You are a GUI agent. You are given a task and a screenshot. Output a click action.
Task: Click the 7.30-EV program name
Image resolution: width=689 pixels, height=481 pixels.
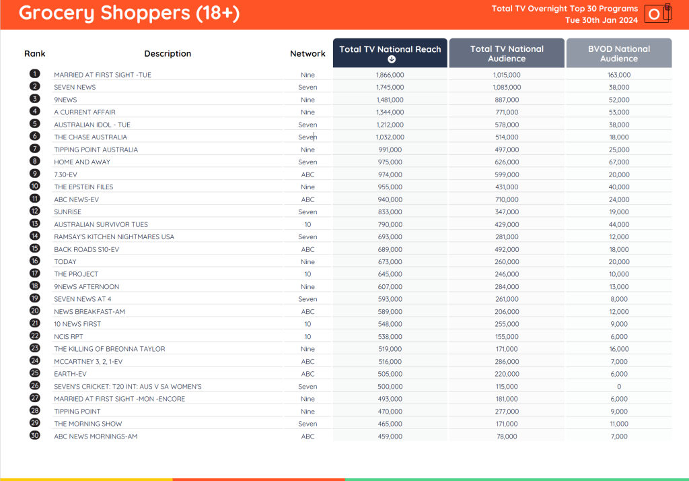65,174
